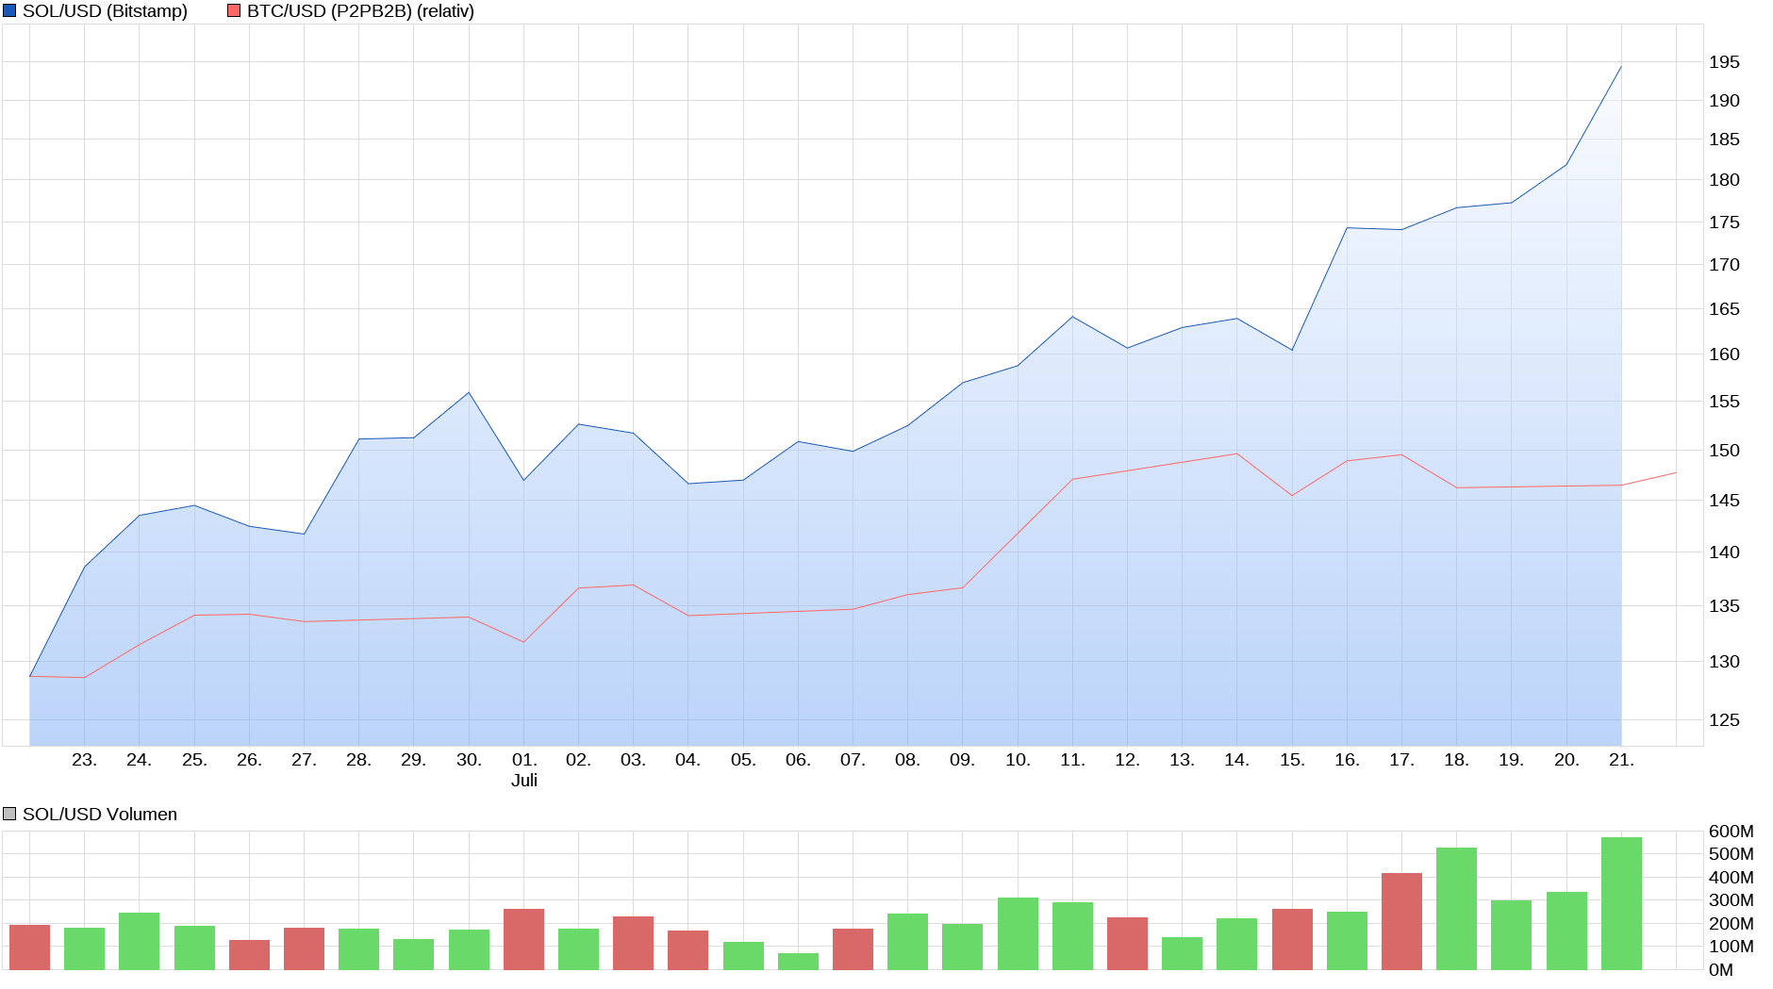Select the green volume bar for the 20th

(x=1566, y=931)
